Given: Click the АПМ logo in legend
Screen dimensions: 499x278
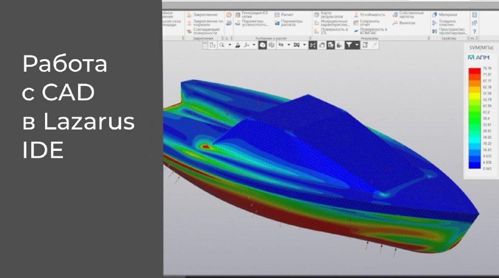Looking at the screenshot, I should tap(478, 57).
